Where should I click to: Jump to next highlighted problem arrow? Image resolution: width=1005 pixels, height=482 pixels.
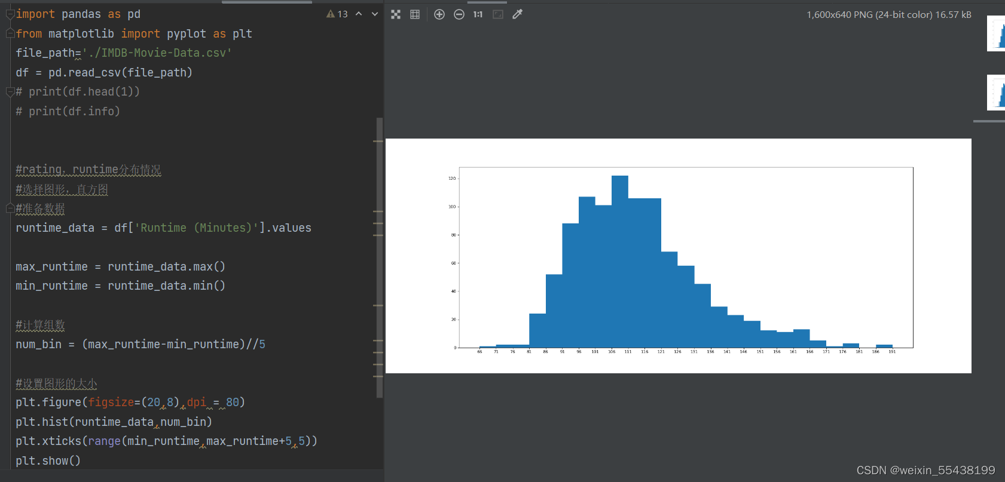(375, 14)
